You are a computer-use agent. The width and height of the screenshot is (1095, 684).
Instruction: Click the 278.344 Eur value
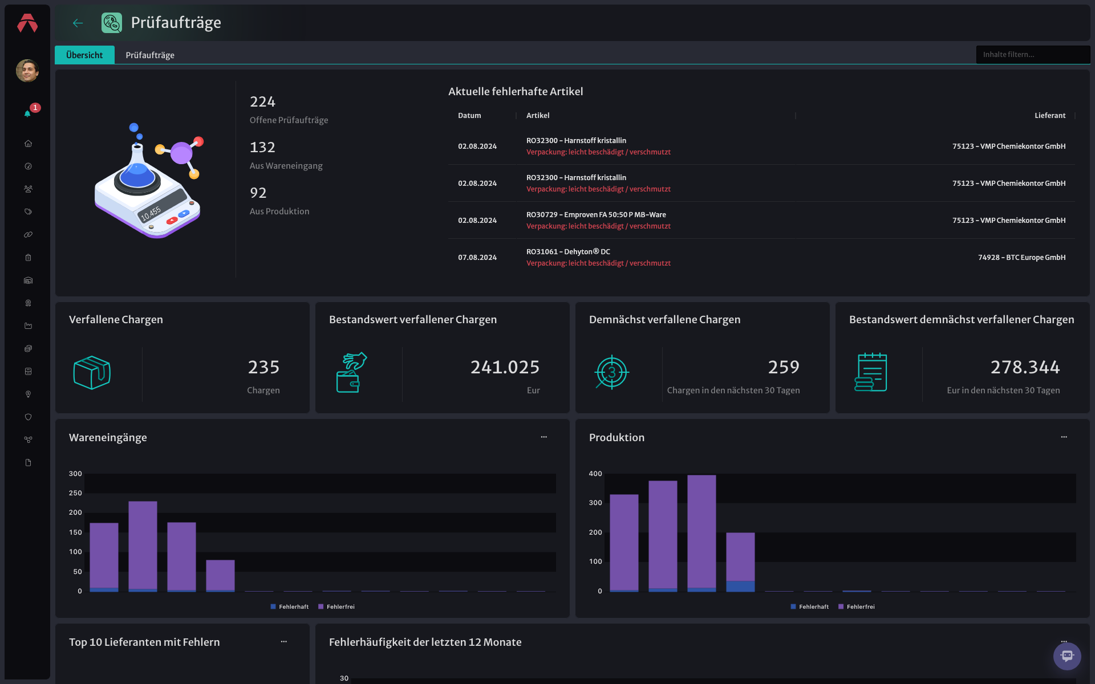1025,367
